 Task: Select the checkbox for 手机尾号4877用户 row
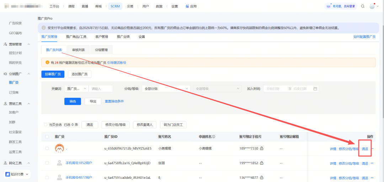tap(47, 178)
